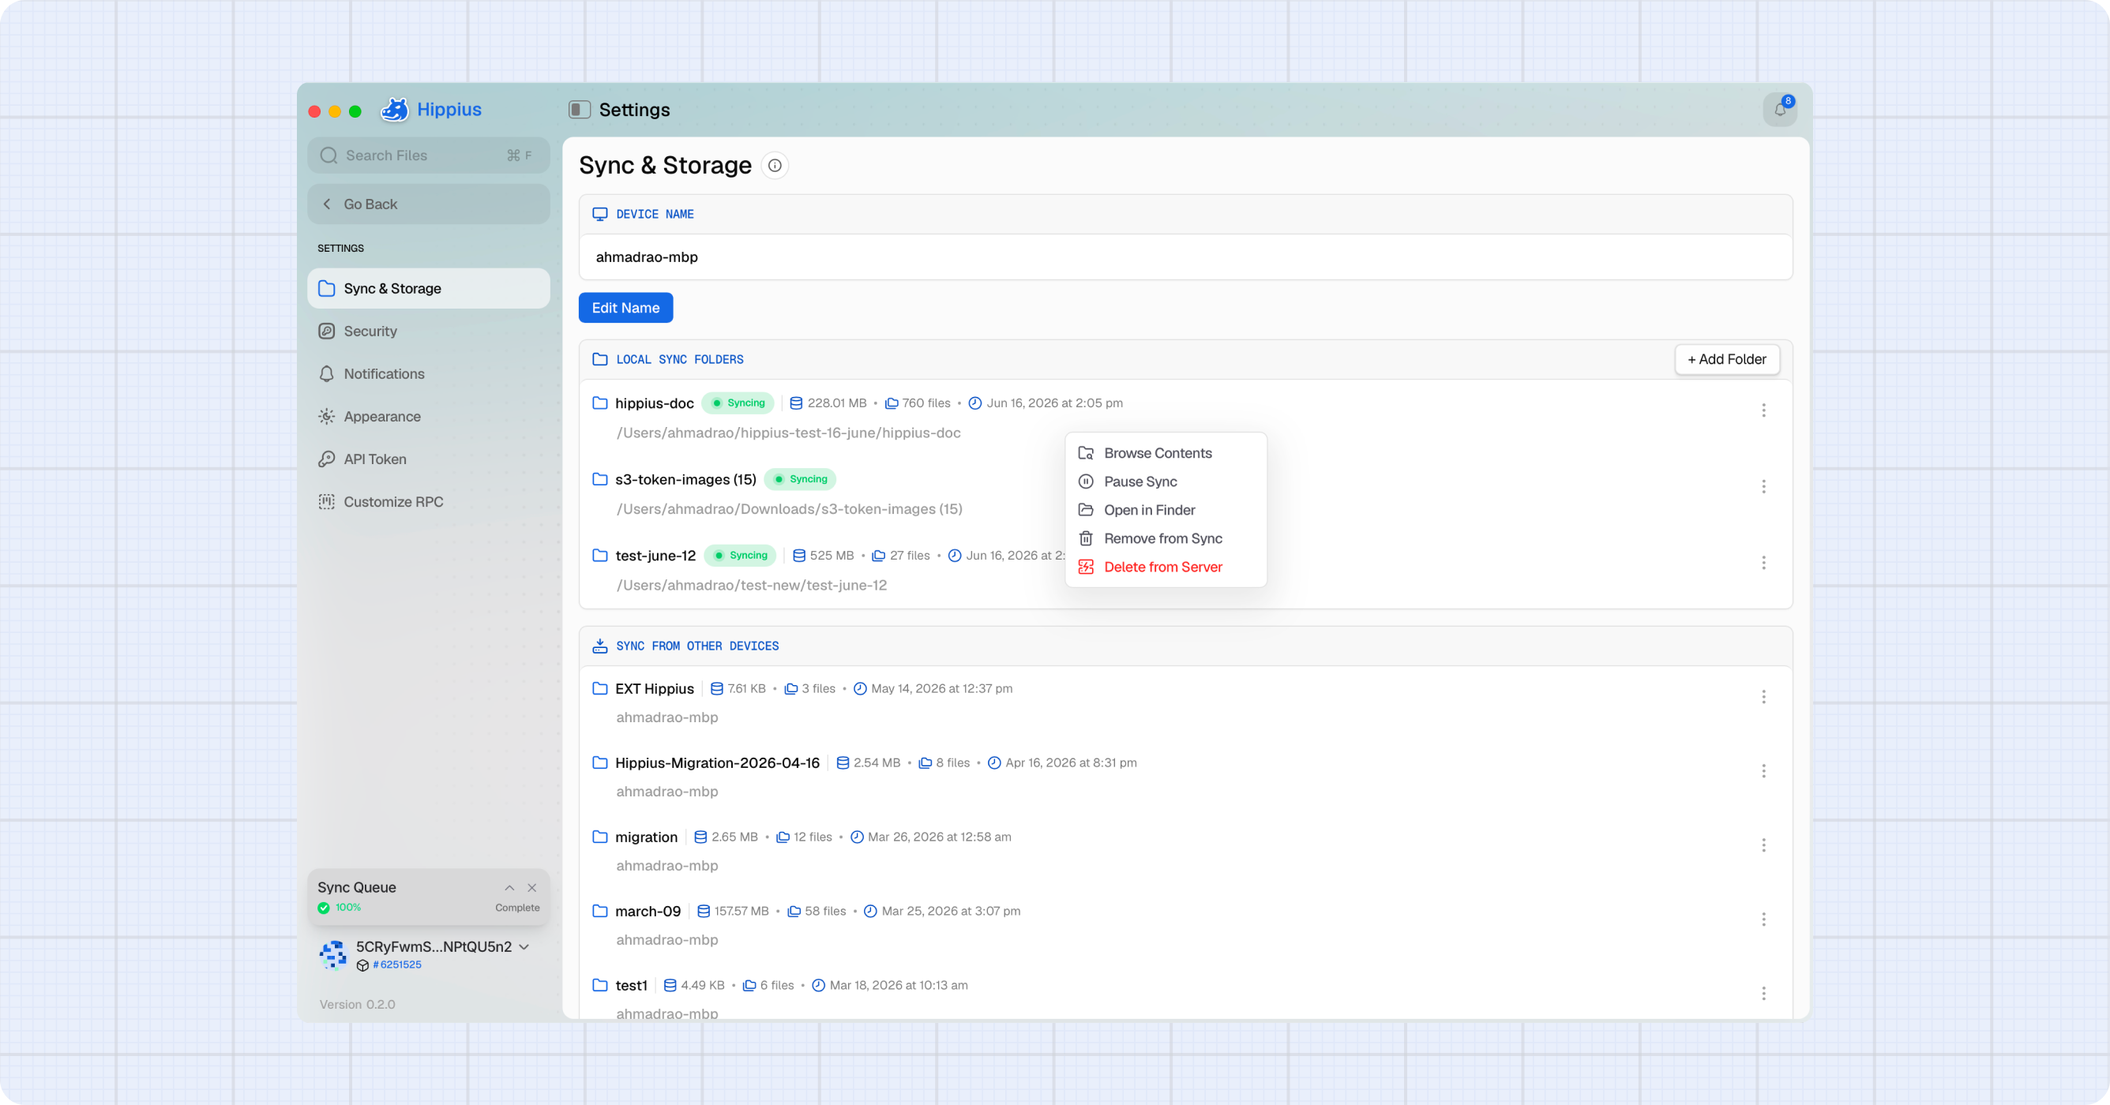Click the Hippius-Migration-2026-04-16 folder name
The image size is (2110, 1105).
718,763
